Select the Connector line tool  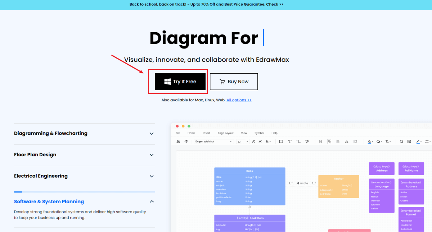click(x=298, y=141)
